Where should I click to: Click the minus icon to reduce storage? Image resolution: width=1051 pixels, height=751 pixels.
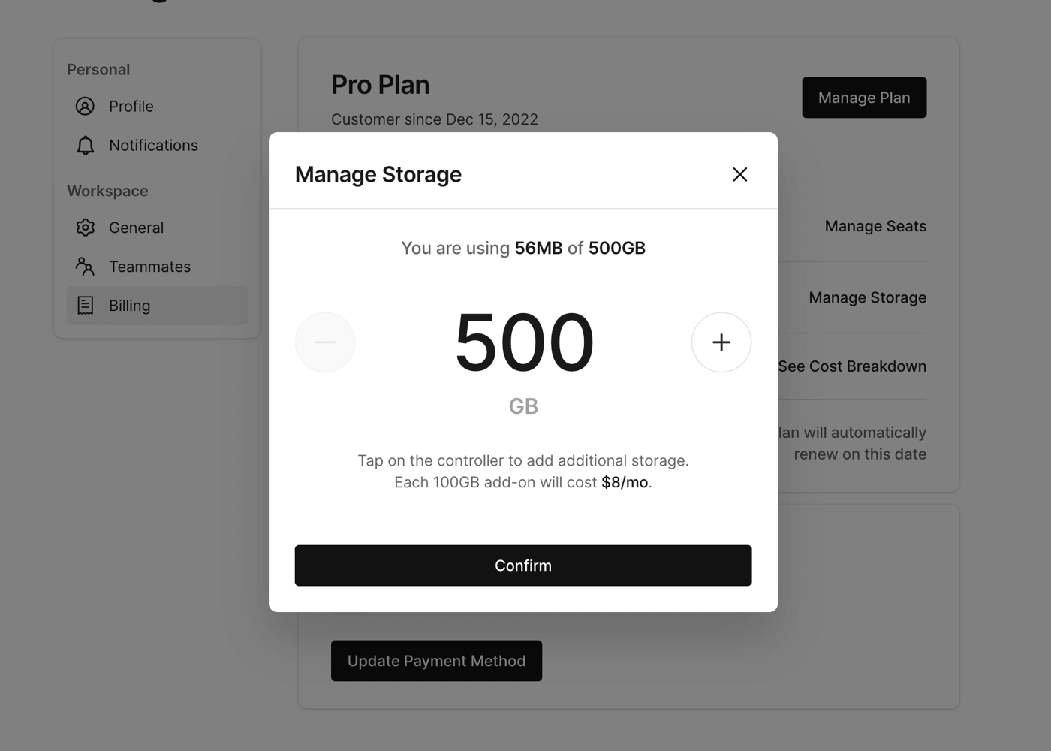(324, 342)
